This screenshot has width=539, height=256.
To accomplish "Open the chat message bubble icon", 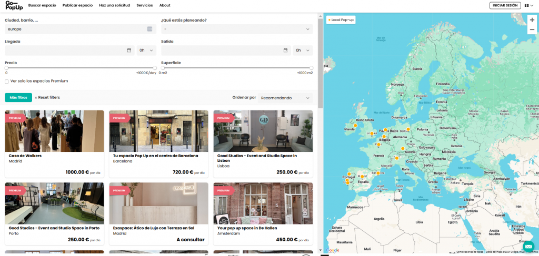I will coord(528,246).
